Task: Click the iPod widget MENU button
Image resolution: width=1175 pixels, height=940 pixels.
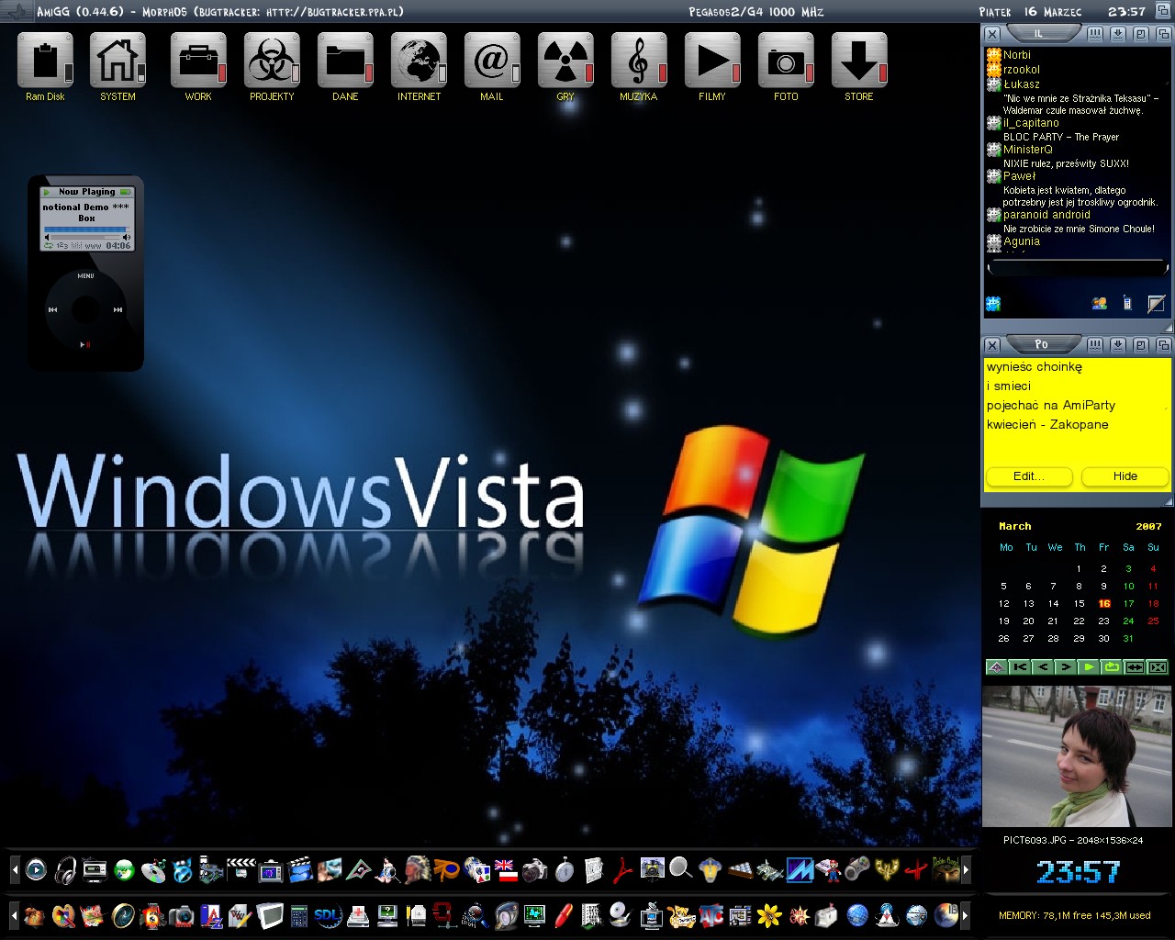Action: point(85,275)
